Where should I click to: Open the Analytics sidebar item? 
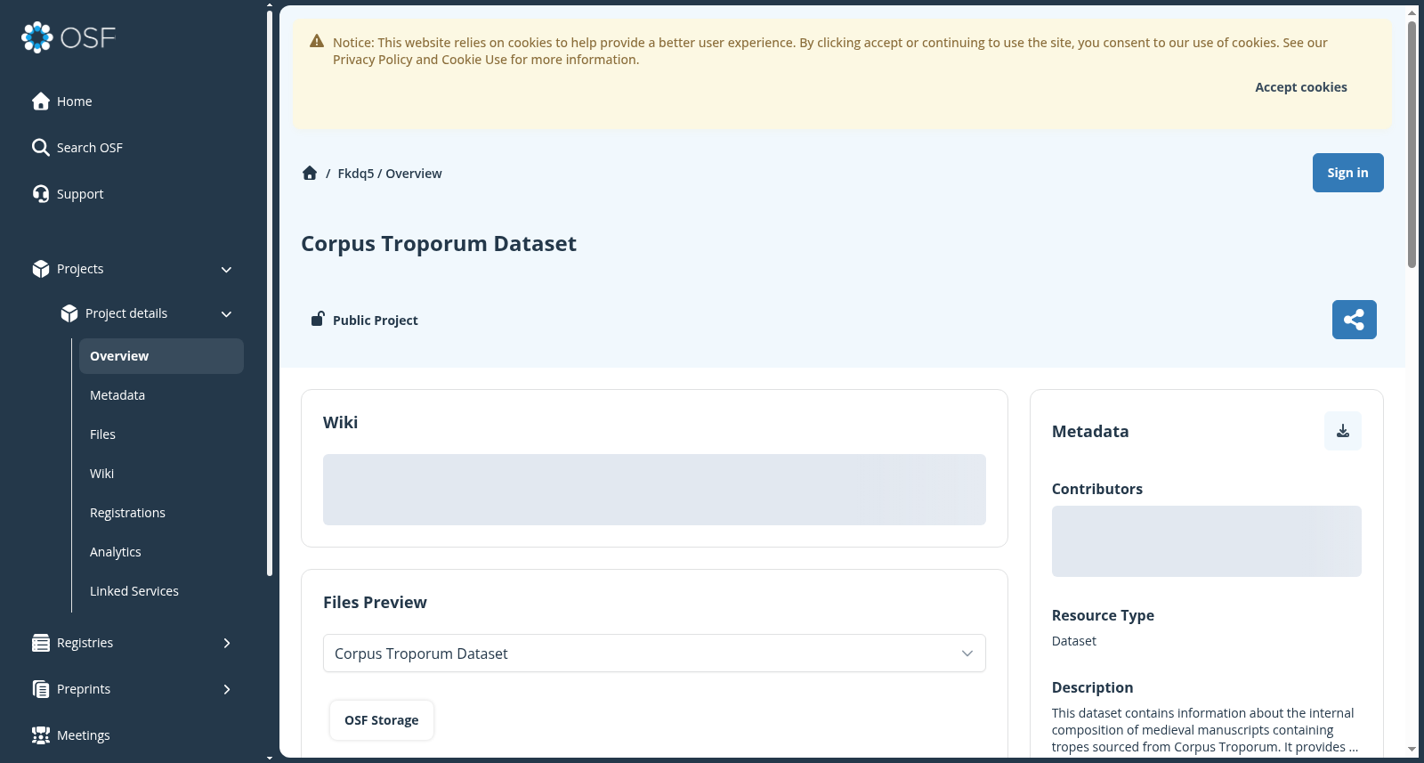click(161, 552)
